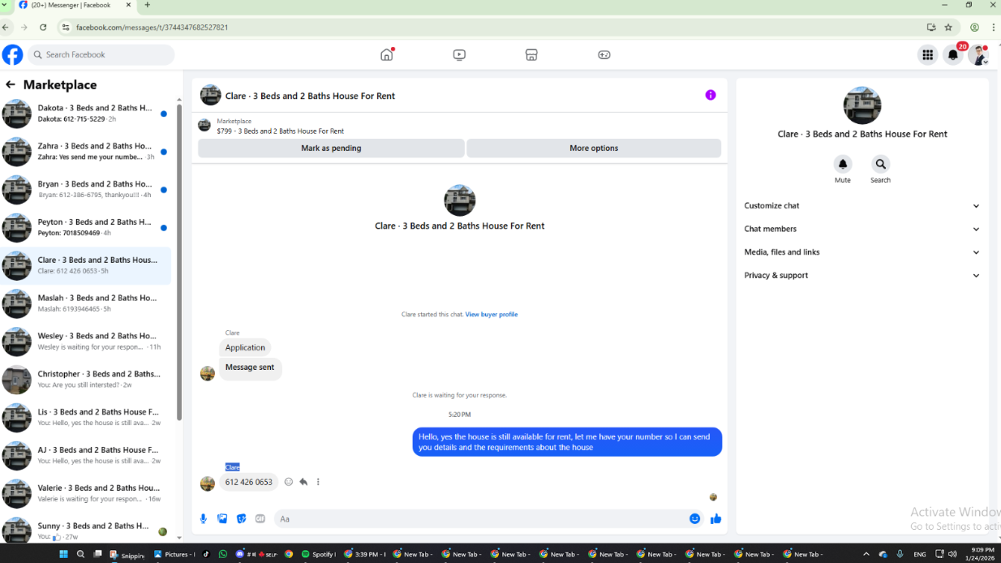Open the emoji picker in message box
The width and height of the screenshot is (1001, 563).
(694, 518)
